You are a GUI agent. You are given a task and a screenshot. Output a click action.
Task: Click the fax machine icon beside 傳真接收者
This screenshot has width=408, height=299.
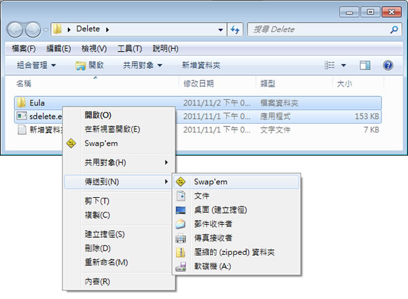click(181, 238)
